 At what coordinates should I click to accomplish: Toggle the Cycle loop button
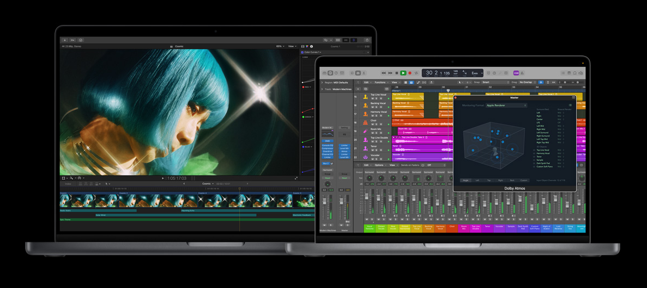pos(416,73)
